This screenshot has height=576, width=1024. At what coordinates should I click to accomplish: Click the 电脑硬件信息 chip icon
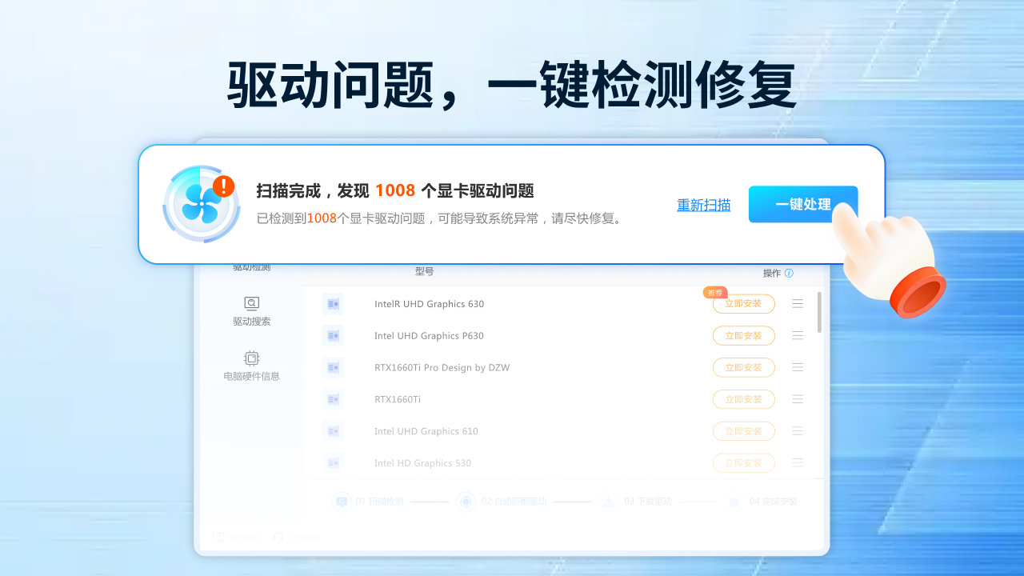pos(252,358)
